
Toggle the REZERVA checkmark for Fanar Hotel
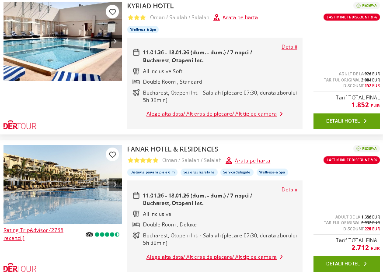[x=359, y=148]
